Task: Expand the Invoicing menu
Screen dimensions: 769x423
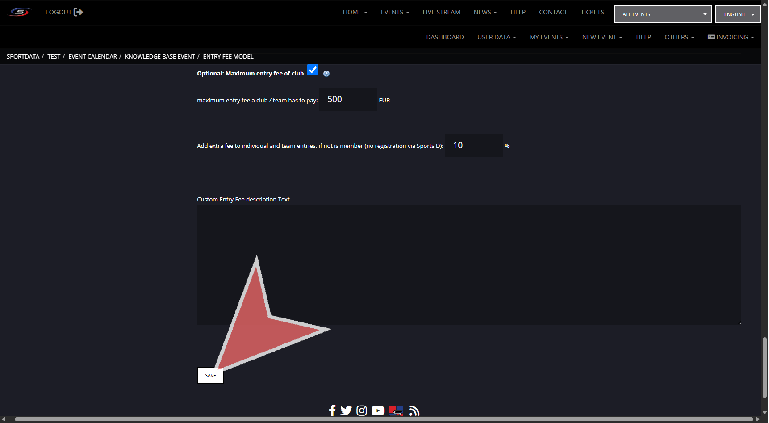Action: click(731, 37)
